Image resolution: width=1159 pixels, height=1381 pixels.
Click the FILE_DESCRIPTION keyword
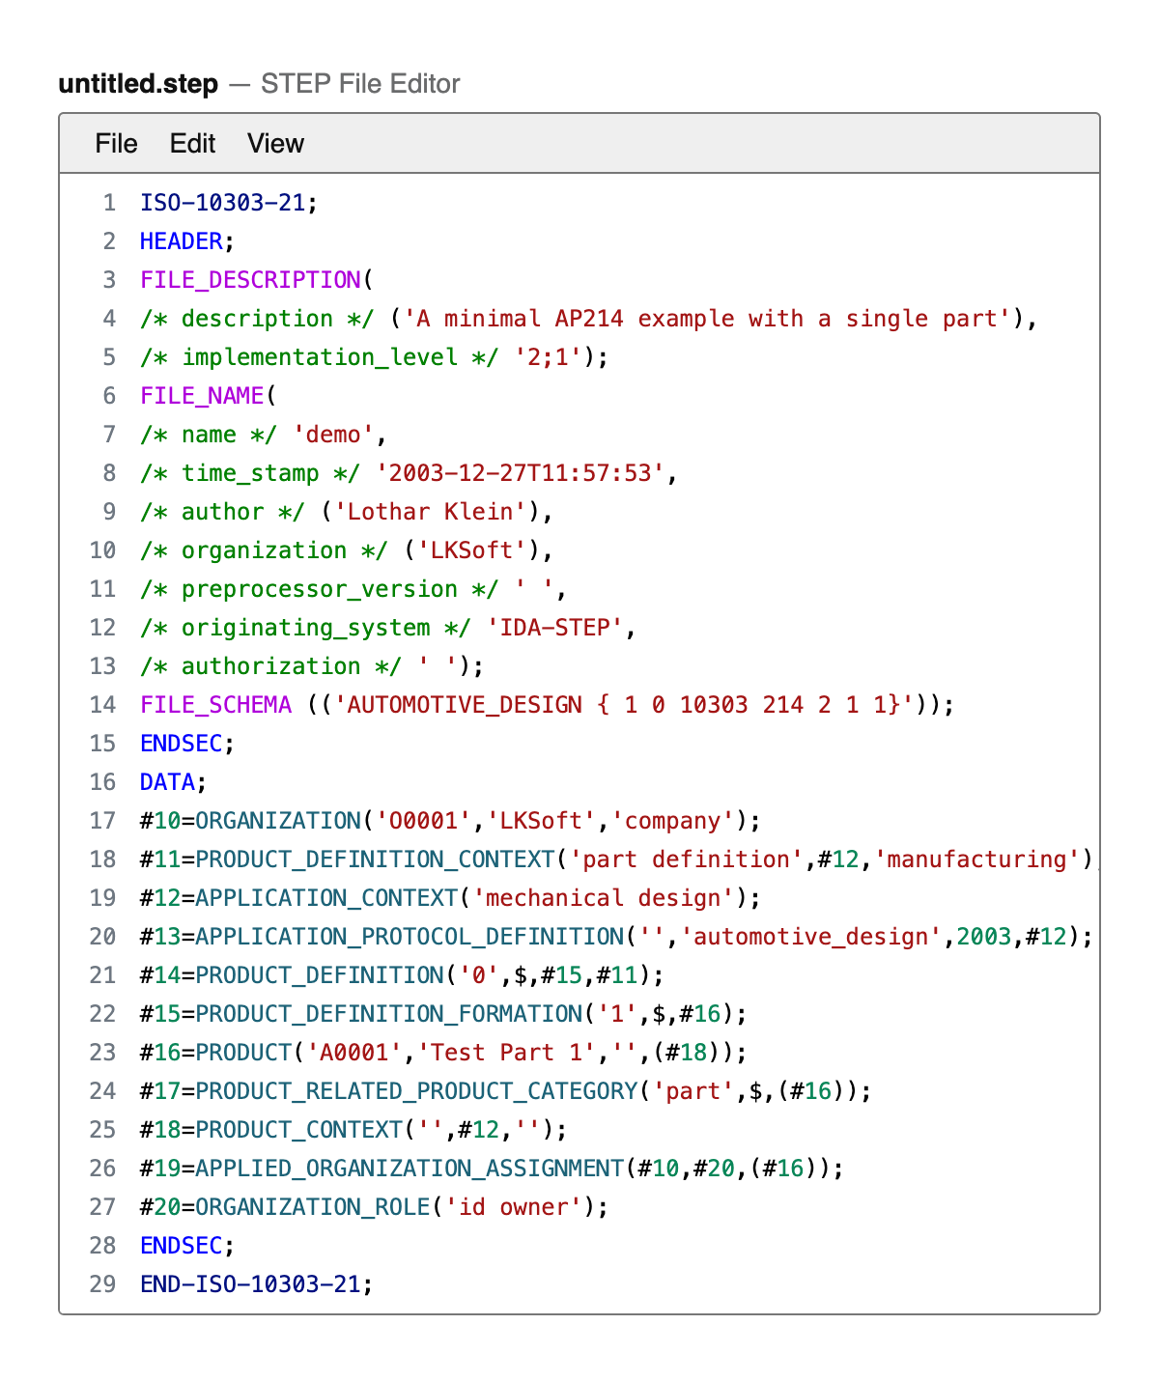(x=250, y=280)
